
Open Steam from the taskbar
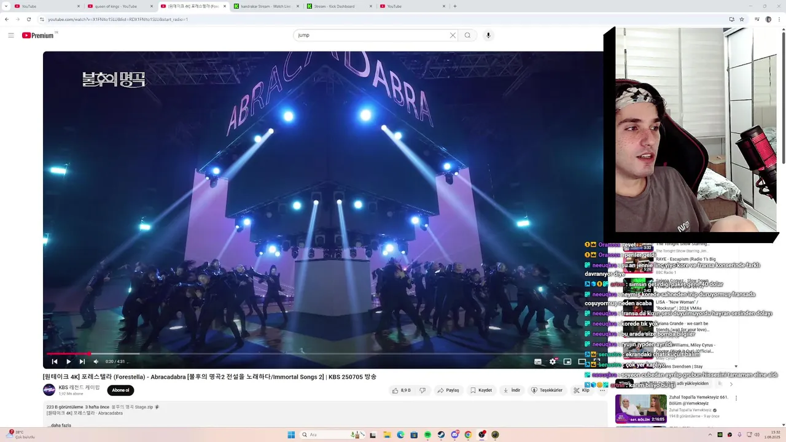click(x=441, y=435)
